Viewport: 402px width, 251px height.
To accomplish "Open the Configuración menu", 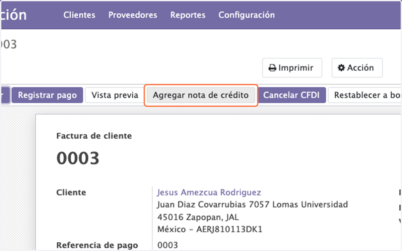I will [x=247, y=15].
